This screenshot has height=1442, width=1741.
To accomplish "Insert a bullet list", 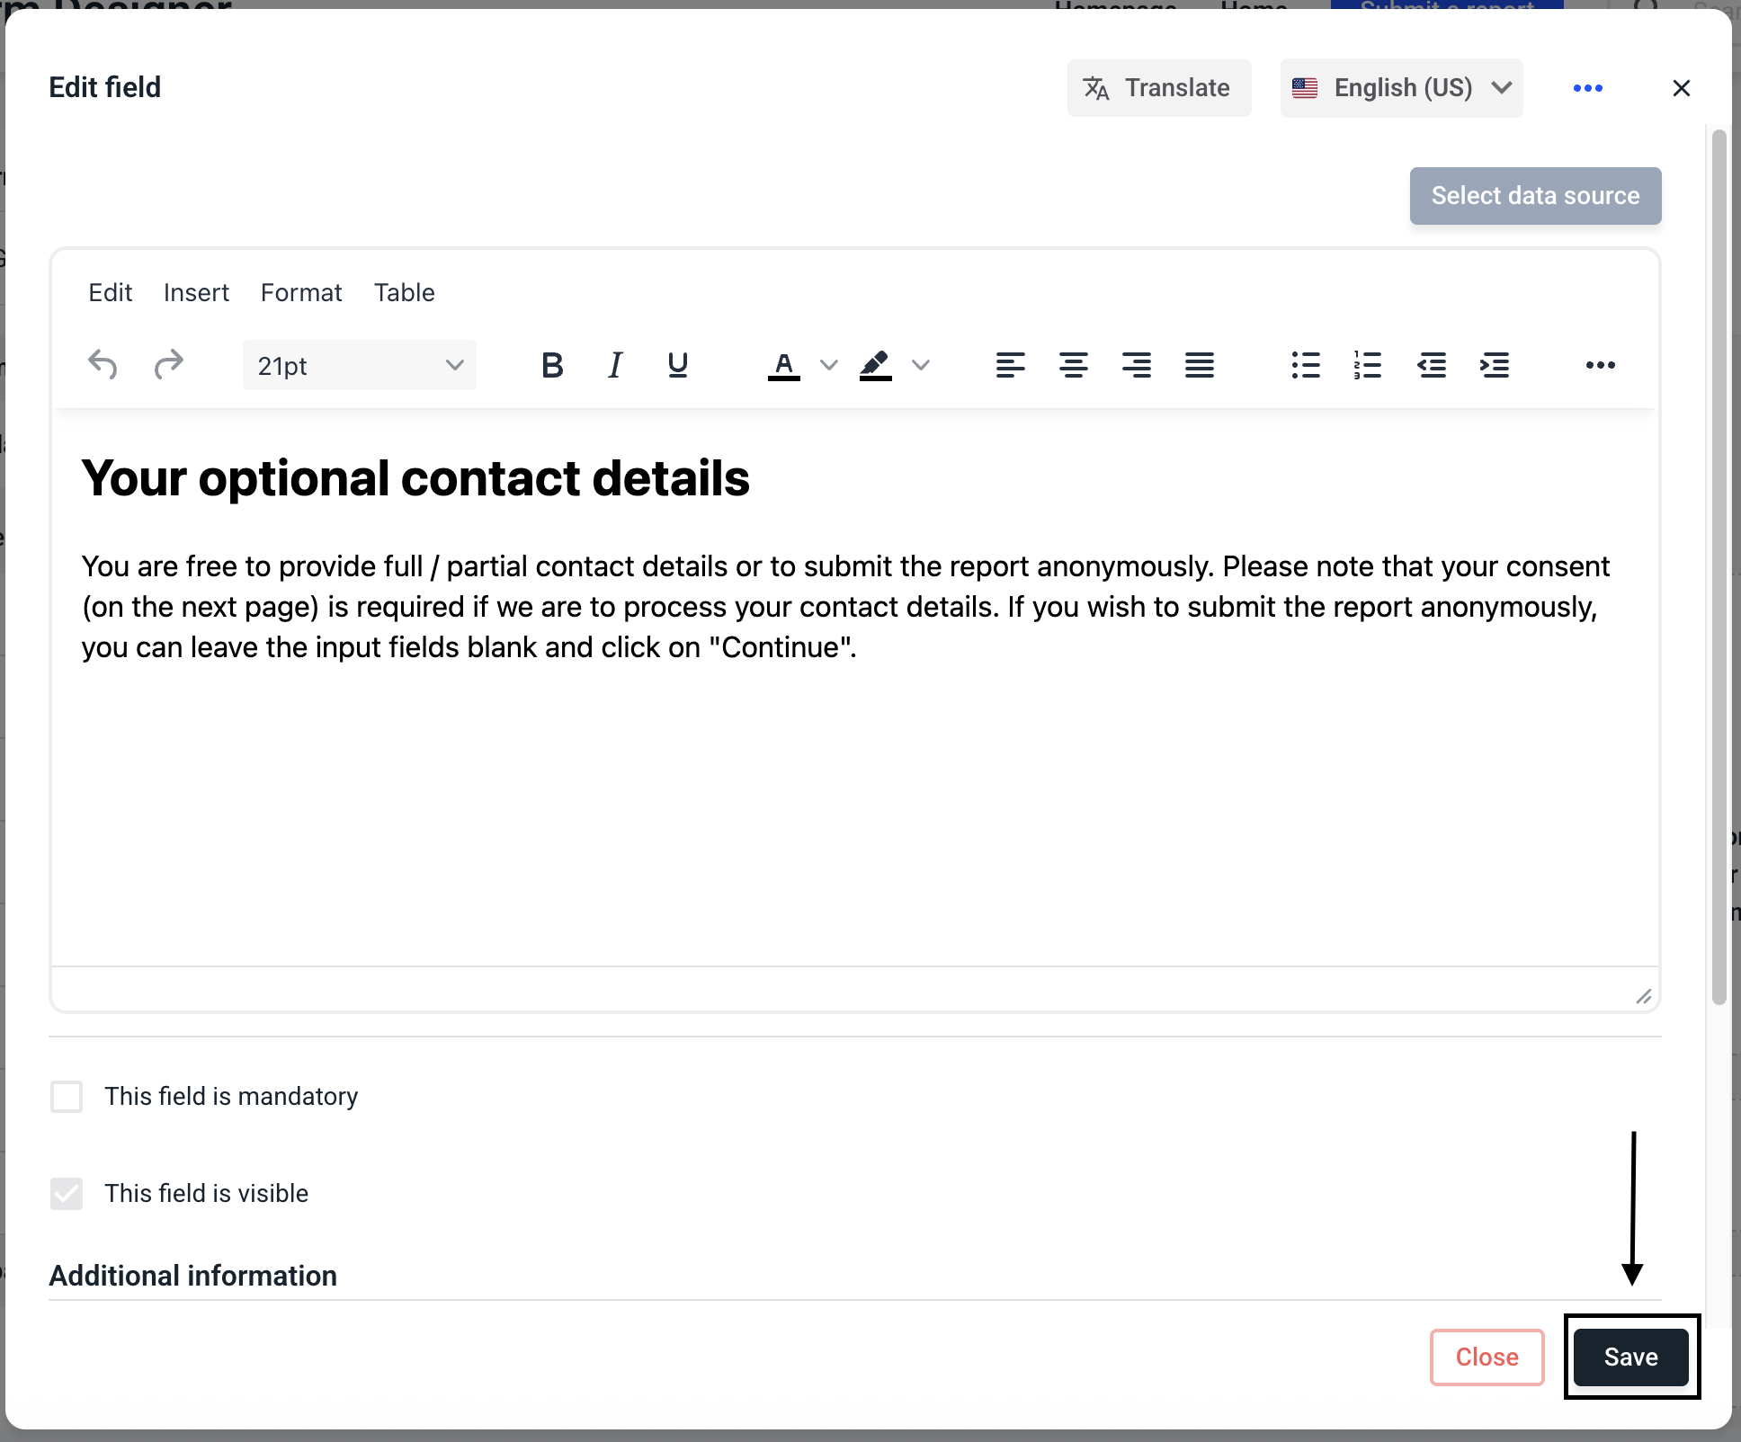I will click(x=1305, y=365).
